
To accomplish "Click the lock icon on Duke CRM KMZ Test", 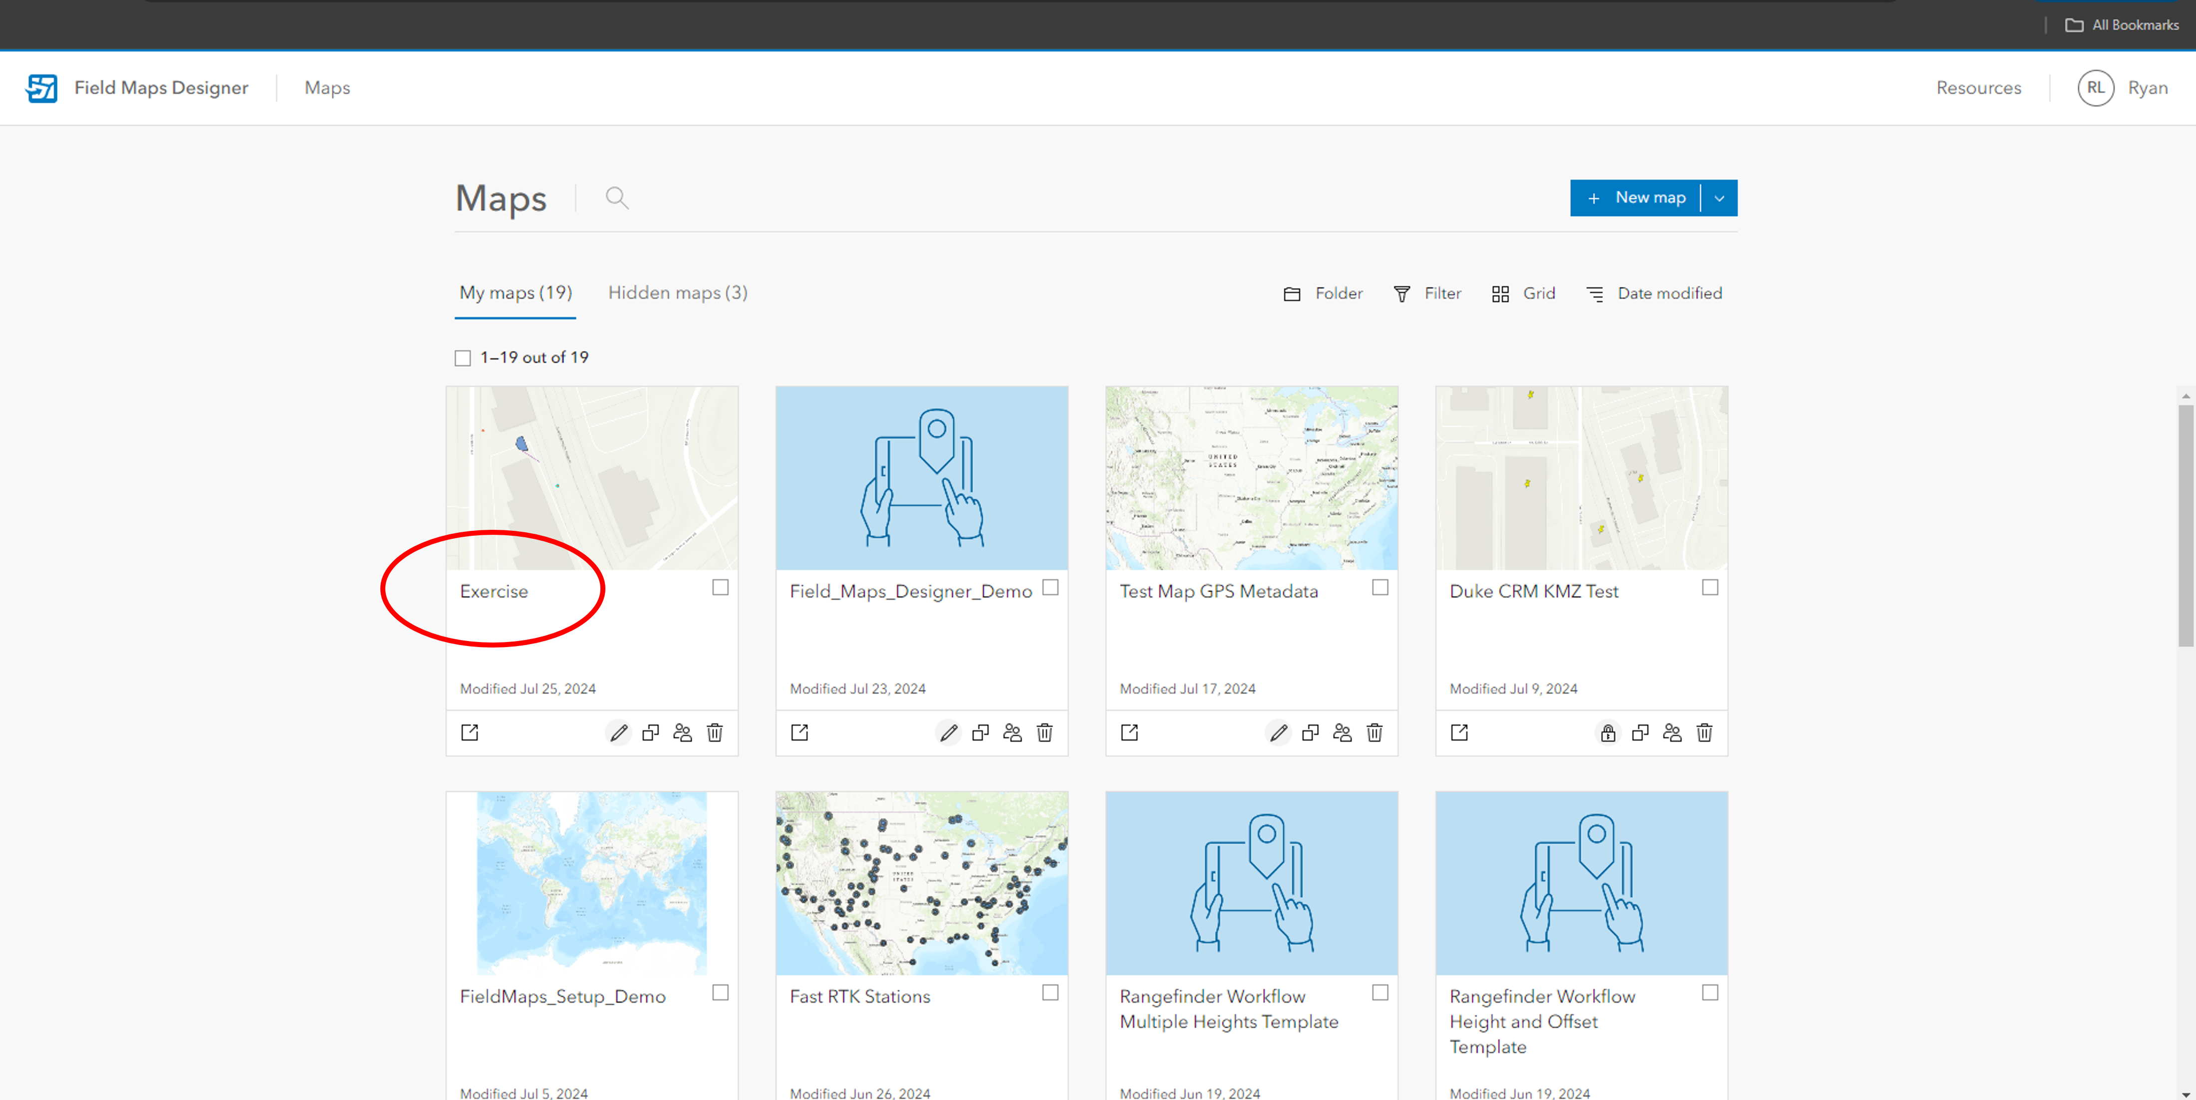I will [1609, 733].
